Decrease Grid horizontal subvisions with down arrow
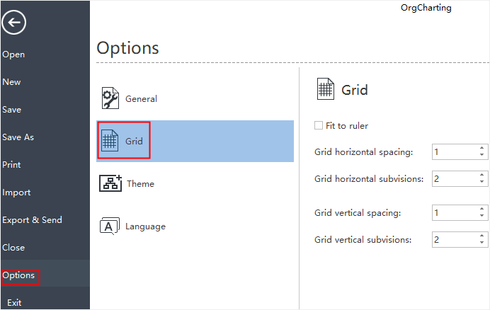This screenshot has width=490, height=310. (x=482, y=182)
